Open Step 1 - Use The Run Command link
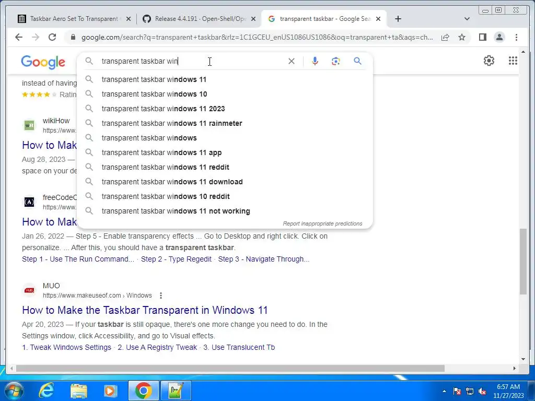 point(78,259)
